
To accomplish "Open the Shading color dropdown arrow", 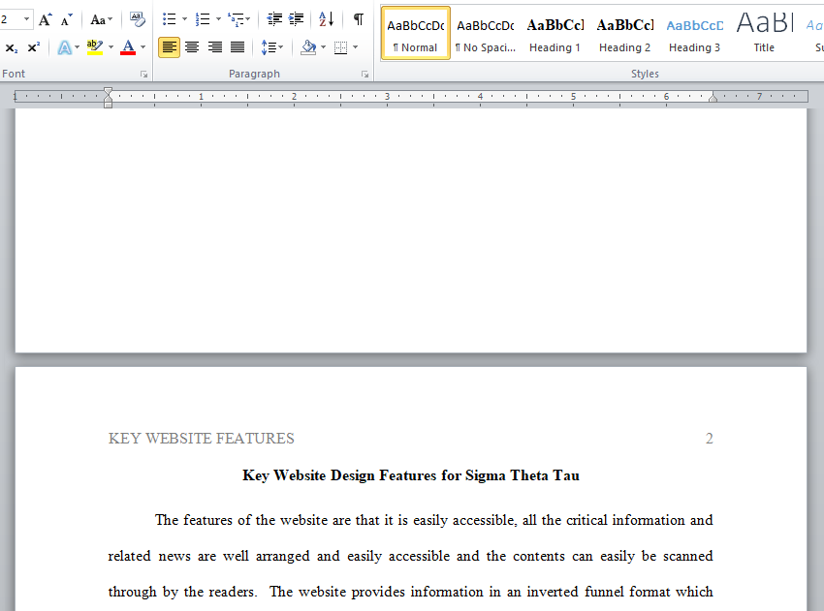I will pos(323,47).
